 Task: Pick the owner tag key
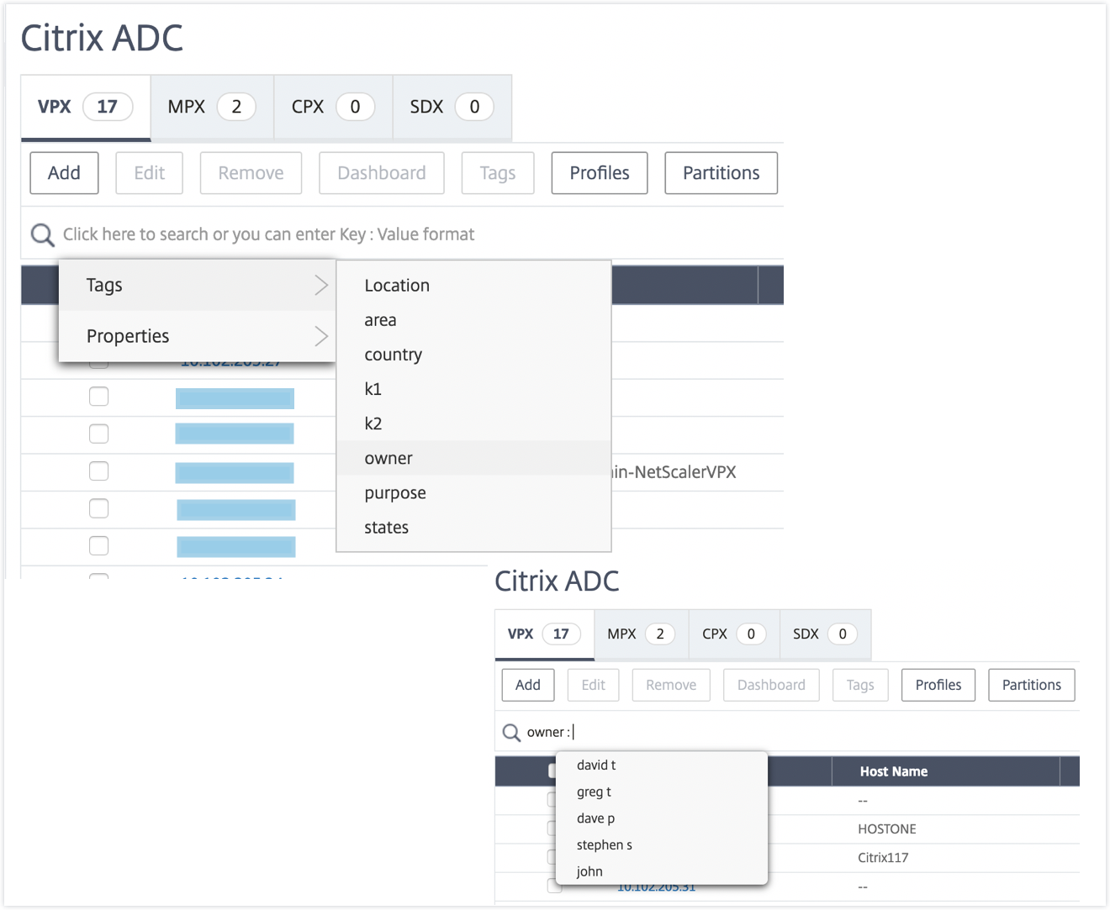(473, 458)
